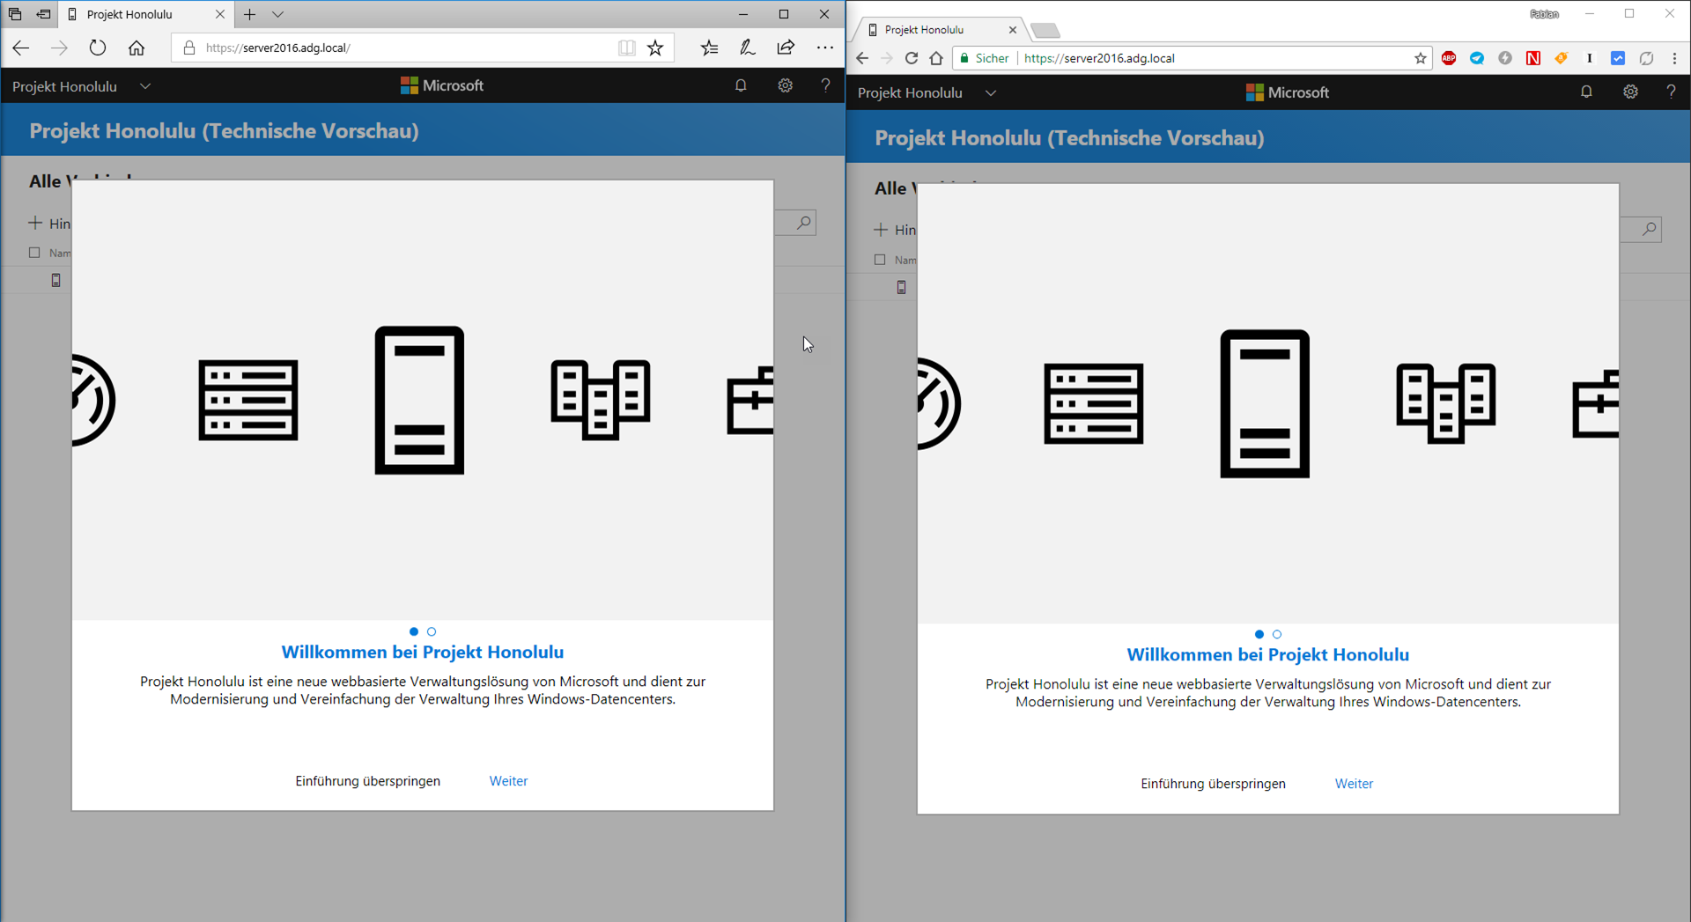This screenshot has width=1691, height=922.
Task: Open Chrome three-dot menu
Action: (x=1674, y=58)
